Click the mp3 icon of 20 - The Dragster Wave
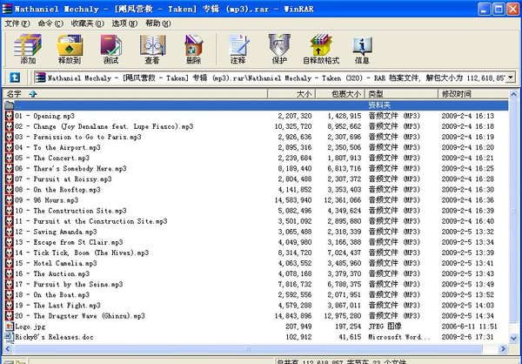 [x=10, y=316]
